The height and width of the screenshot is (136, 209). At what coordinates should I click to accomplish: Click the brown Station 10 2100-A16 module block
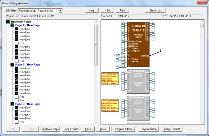point(138,44)
